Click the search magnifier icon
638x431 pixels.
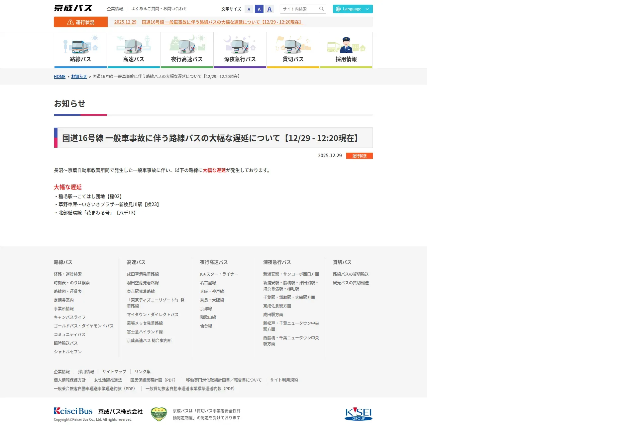321,9
